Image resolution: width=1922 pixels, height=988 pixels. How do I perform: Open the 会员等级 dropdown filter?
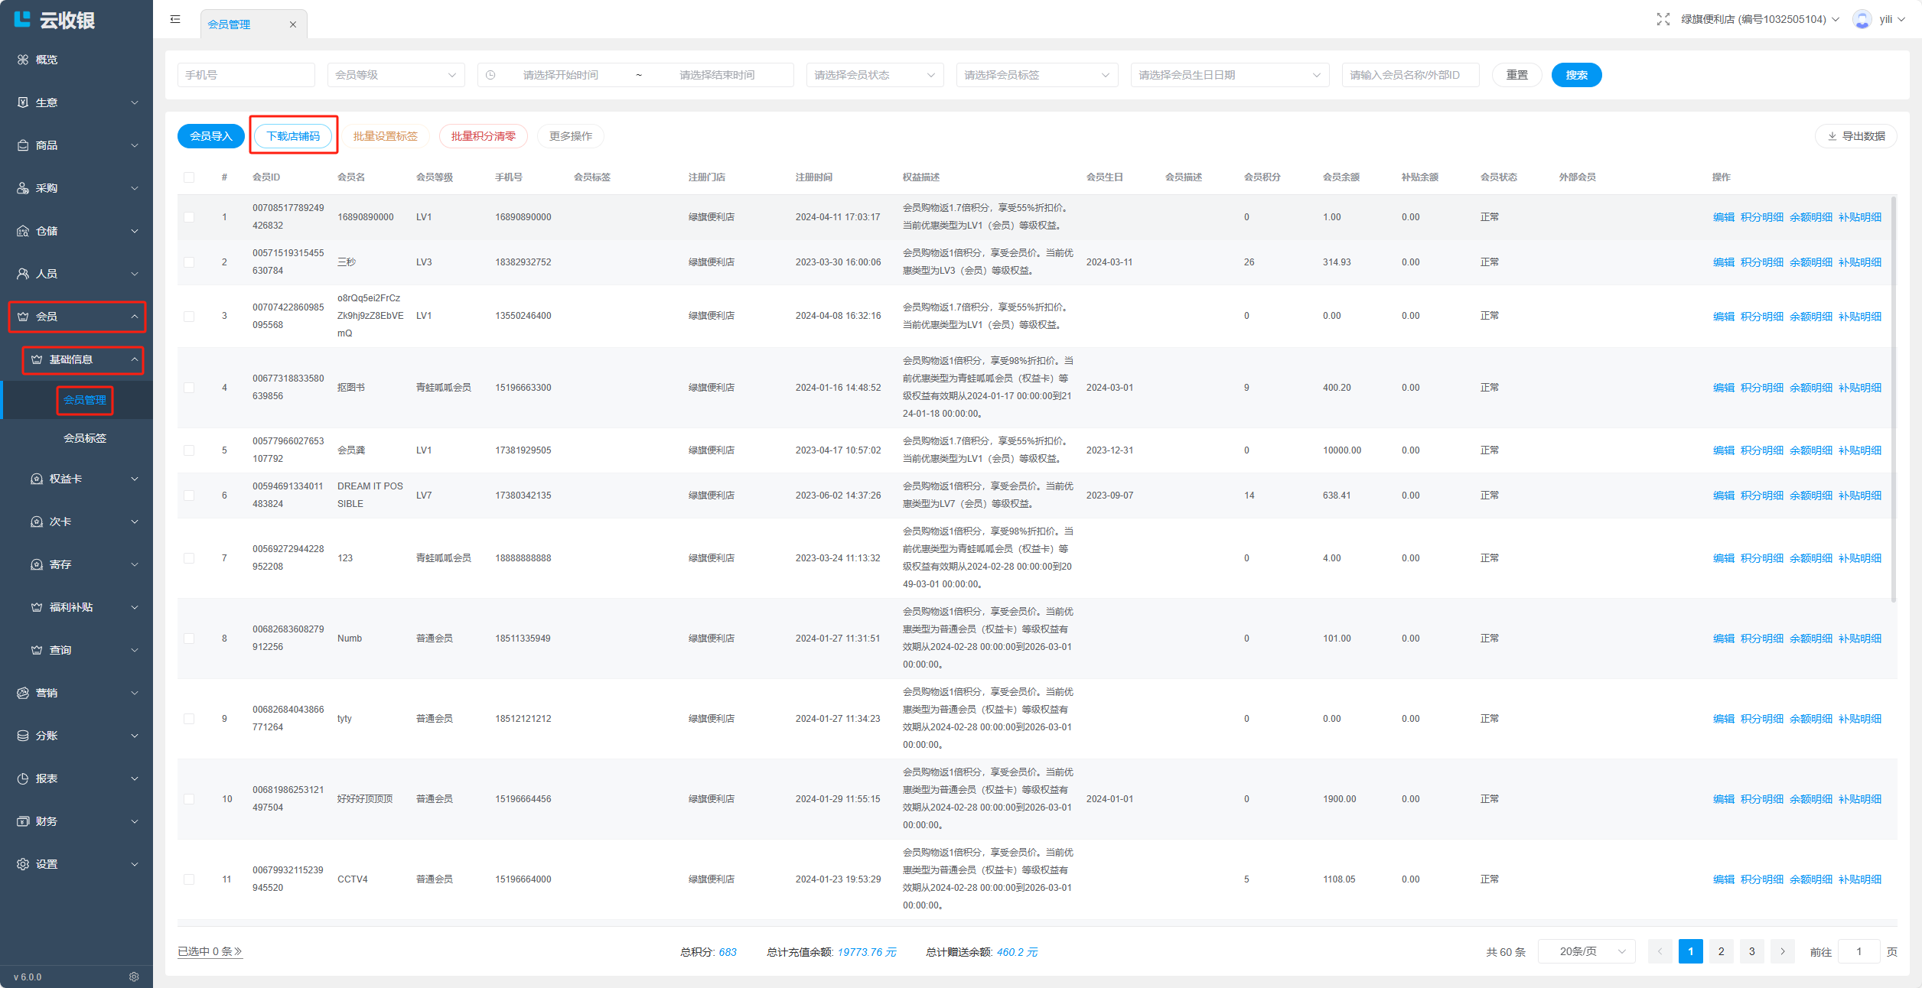point(396,75)
